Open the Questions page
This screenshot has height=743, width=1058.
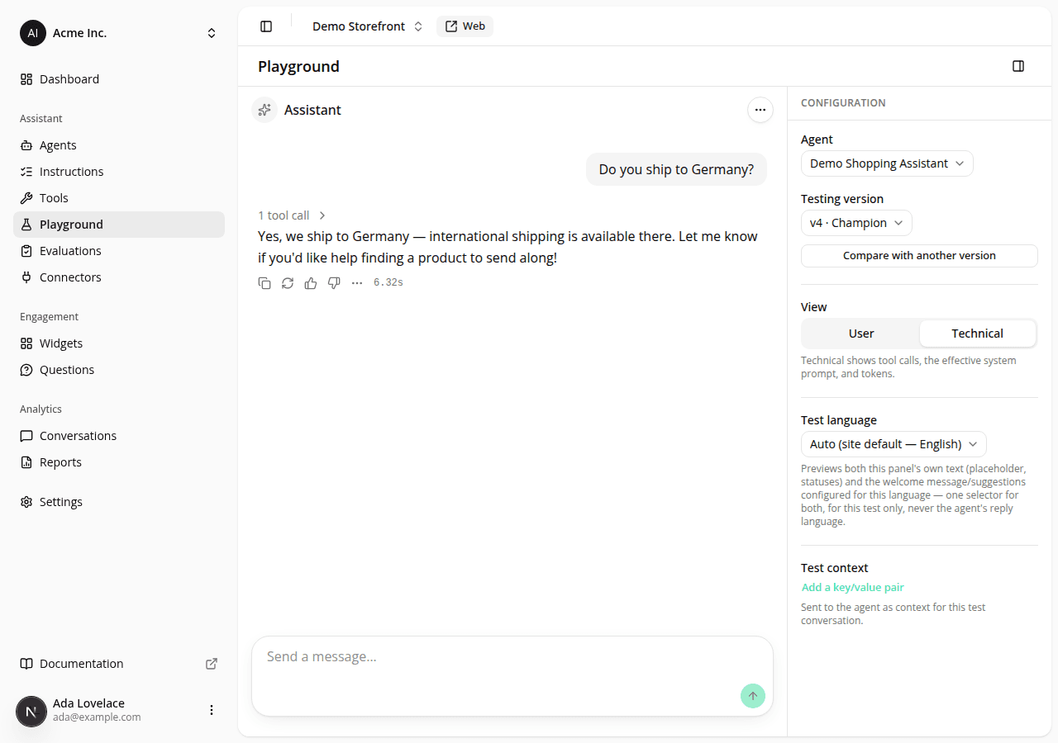pyautogui.click(x=119, y=370)
